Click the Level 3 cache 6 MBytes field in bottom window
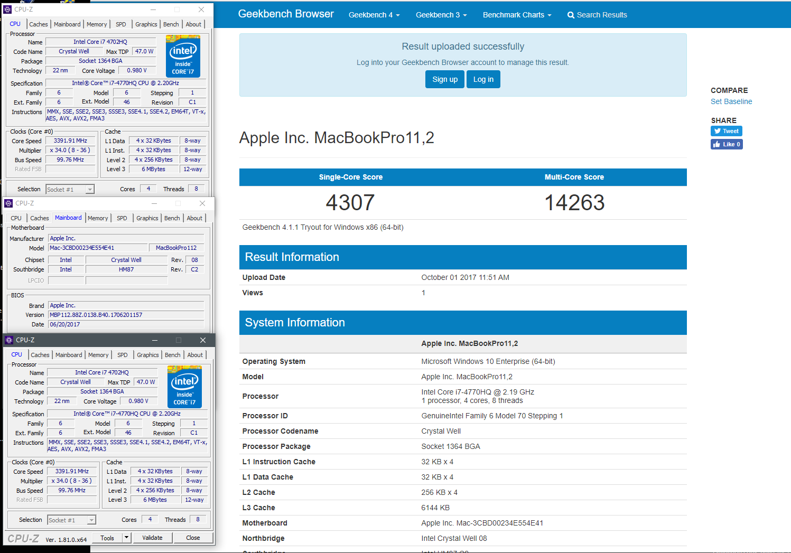This screenshot has width=791, height=553. click(155, 500)
